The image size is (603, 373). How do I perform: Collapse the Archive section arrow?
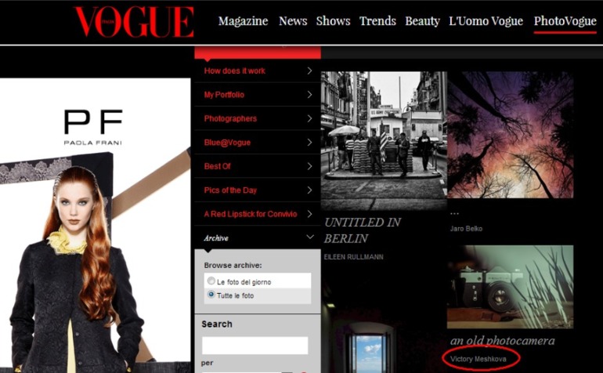(x=310, y=237)
